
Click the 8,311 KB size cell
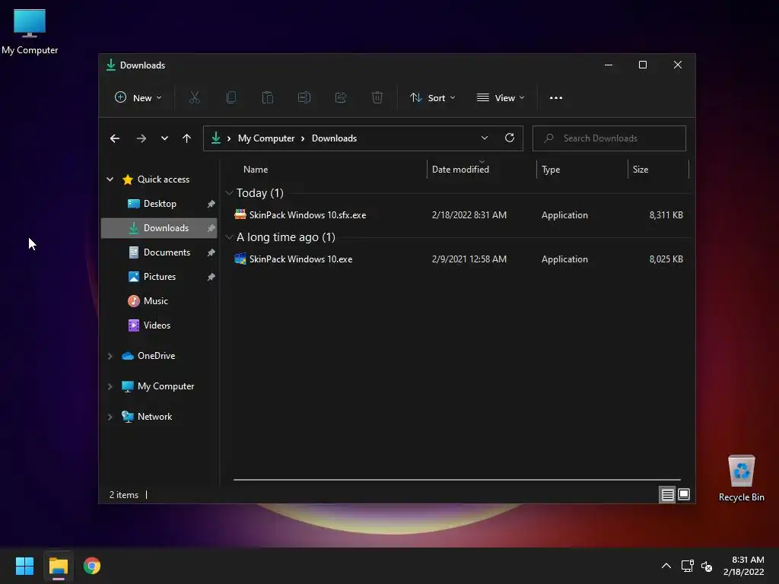(x=666, y=215)
